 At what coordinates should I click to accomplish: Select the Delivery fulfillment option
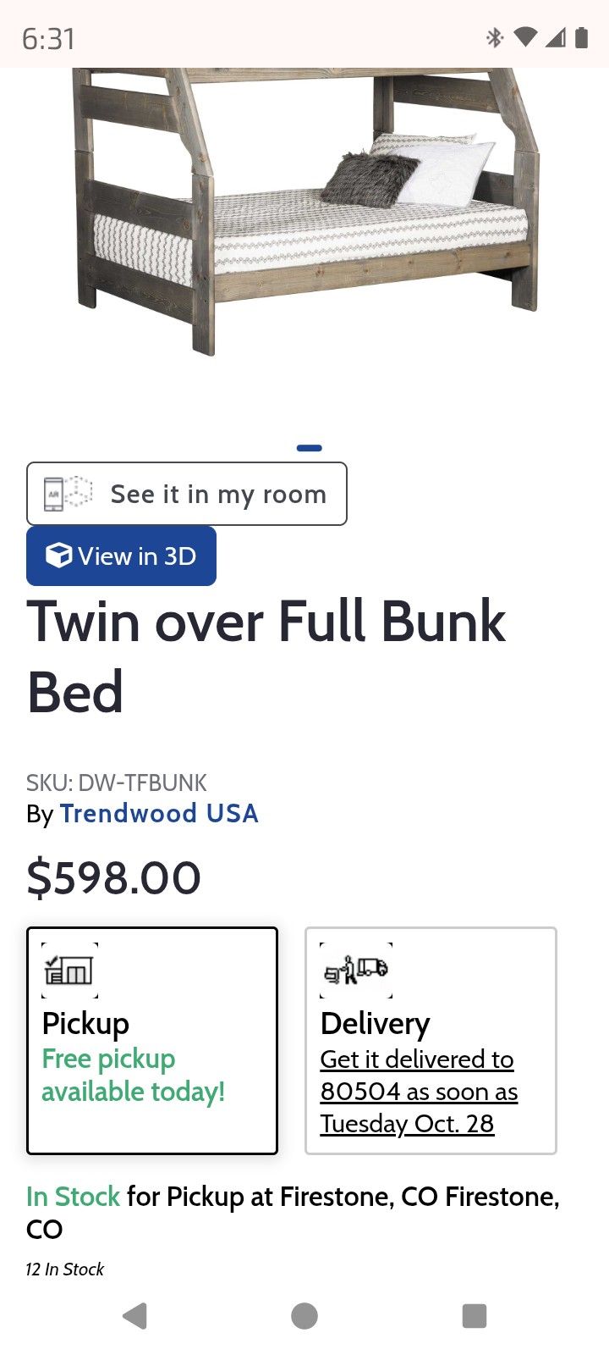pyautogui.click(x=431, y=1042)
